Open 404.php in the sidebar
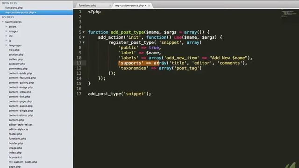The width and height of the screenshot is (299, 168). (14, 50)
